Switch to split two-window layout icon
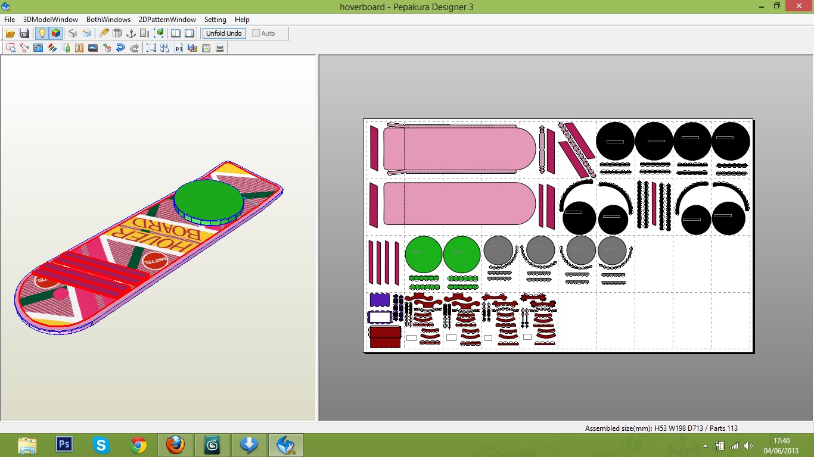 click(x=176, y=33)
